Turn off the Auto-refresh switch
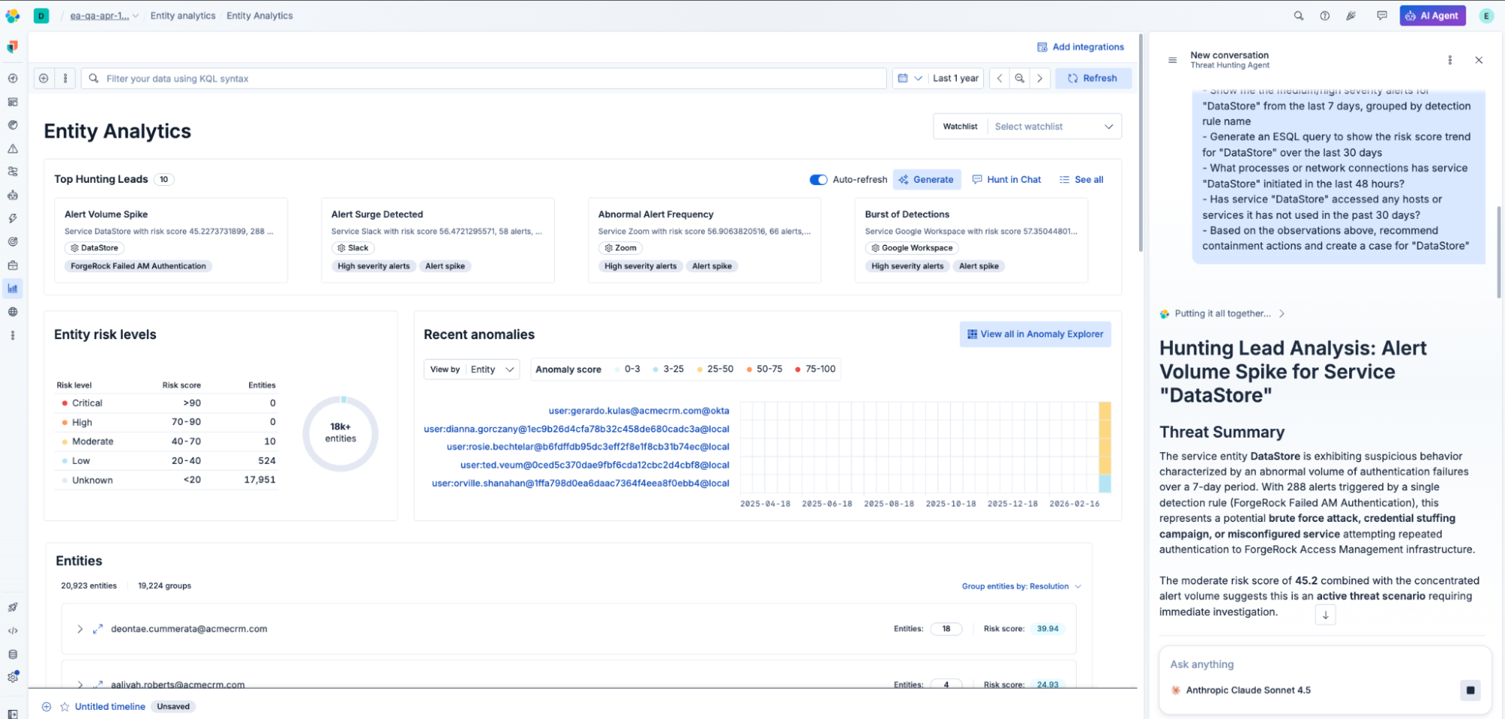The image size is (1505, 719). [x=818, y=180]
